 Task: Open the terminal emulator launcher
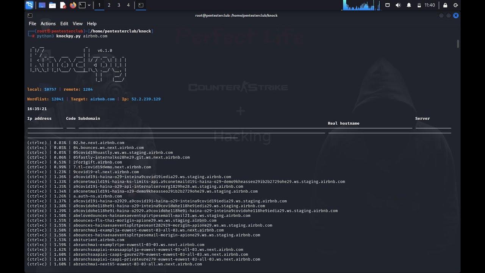[x=82, y=5]
